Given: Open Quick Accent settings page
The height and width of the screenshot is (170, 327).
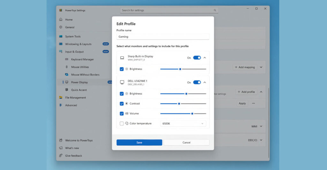Looking at the screenshot, I should (79, 90).
